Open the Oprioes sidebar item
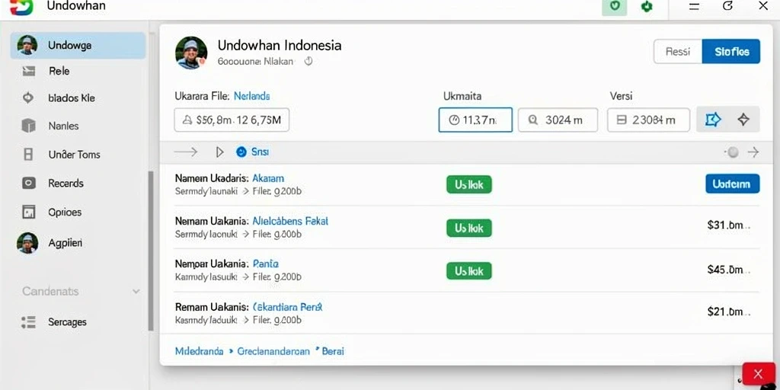The height and width of the screenshot is (390, 780). click(65, 213)
